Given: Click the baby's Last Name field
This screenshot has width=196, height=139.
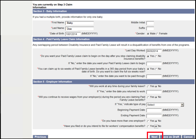Looking at the screenshot, I should point(80,28).
